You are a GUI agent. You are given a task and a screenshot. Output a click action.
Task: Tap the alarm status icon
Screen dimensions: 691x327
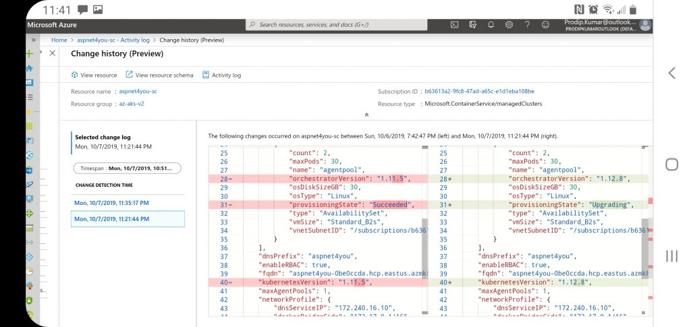593,9
